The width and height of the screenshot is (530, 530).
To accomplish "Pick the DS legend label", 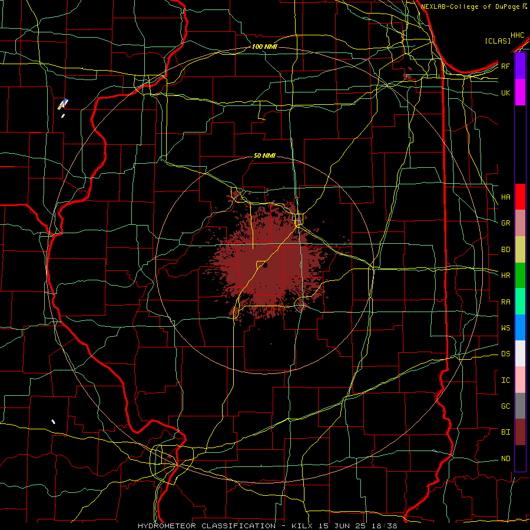I will tap(506, 354).
